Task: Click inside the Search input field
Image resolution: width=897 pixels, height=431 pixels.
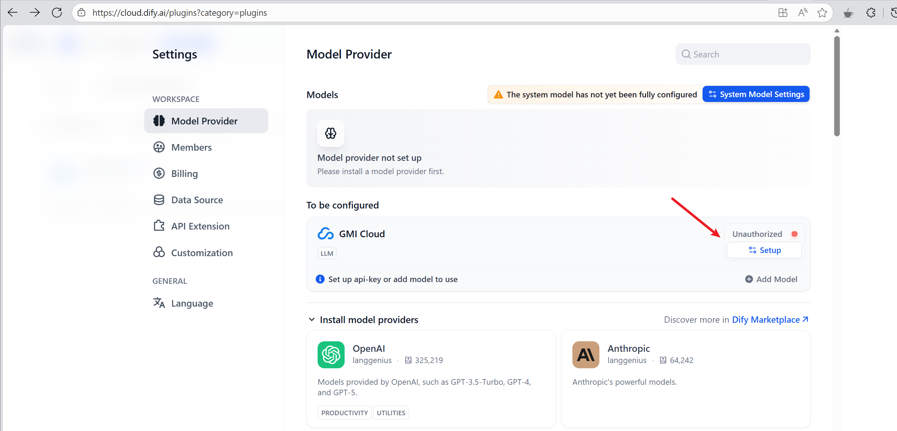Action: point(737,54)
